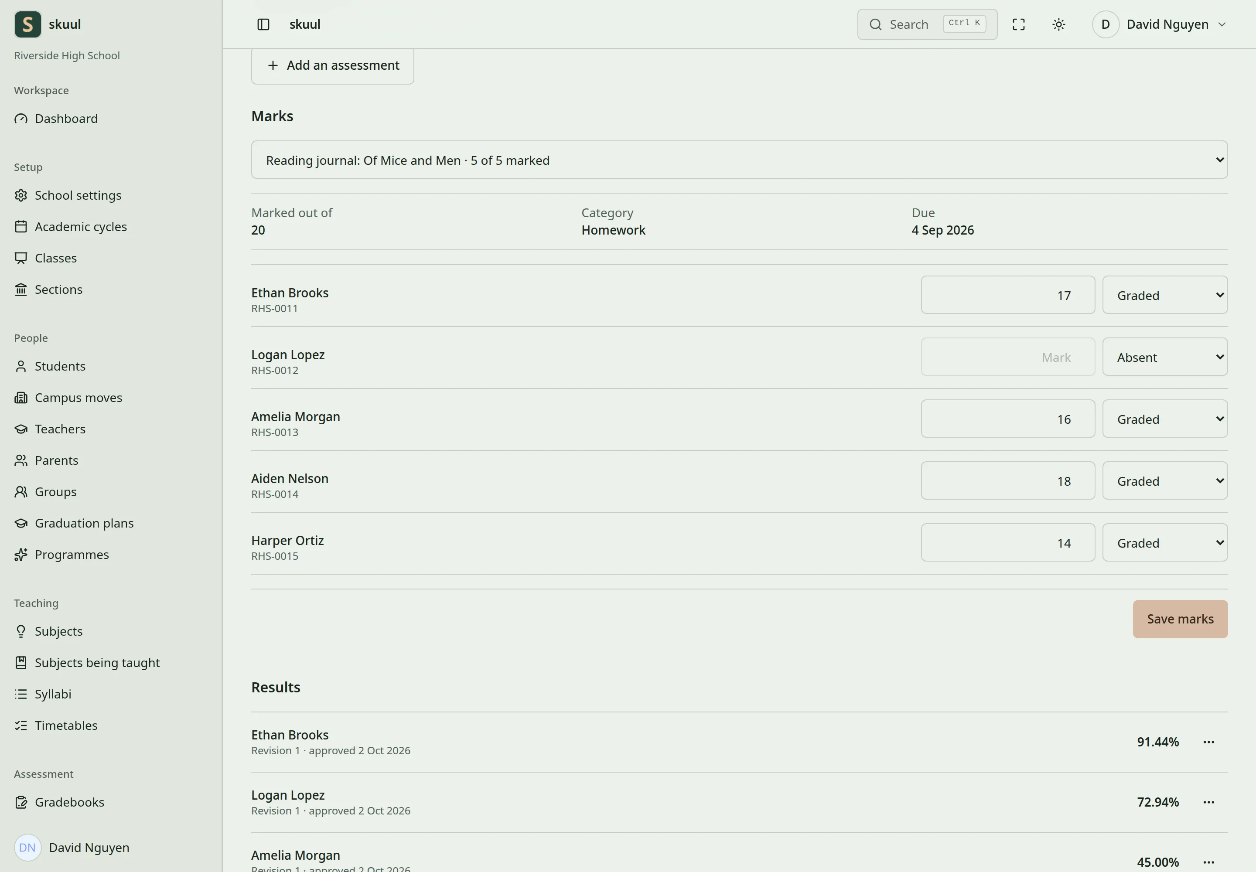
Task: Toggle the sidebar panel icon
Action: coord(263,24)
